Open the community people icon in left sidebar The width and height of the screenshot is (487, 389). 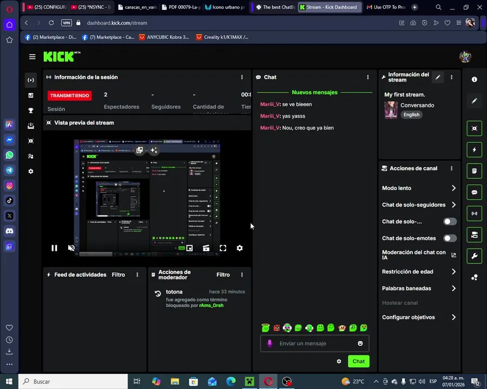[31, 156]
